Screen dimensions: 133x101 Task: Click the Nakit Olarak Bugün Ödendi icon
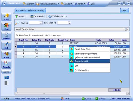coord(72,54)
